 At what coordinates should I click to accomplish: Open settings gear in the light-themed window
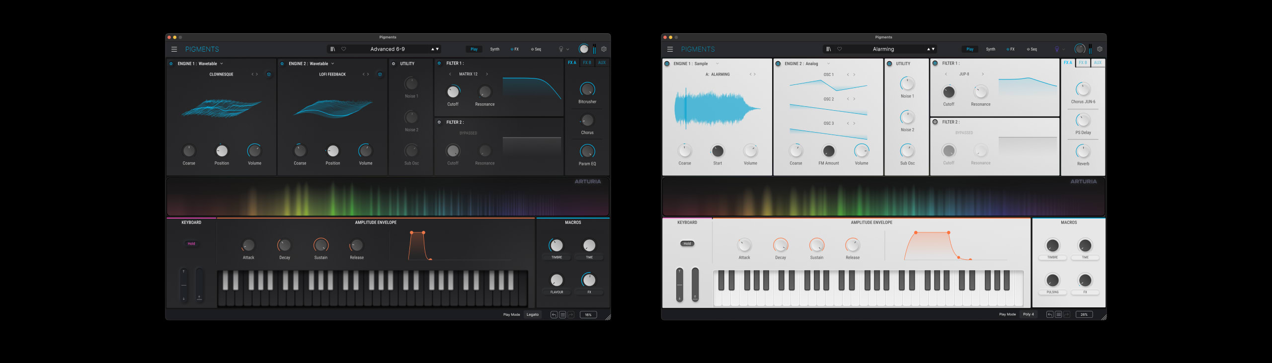click(x=1100, y=49)
